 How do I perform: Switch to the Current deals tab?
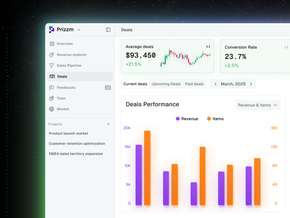[135, 84]
